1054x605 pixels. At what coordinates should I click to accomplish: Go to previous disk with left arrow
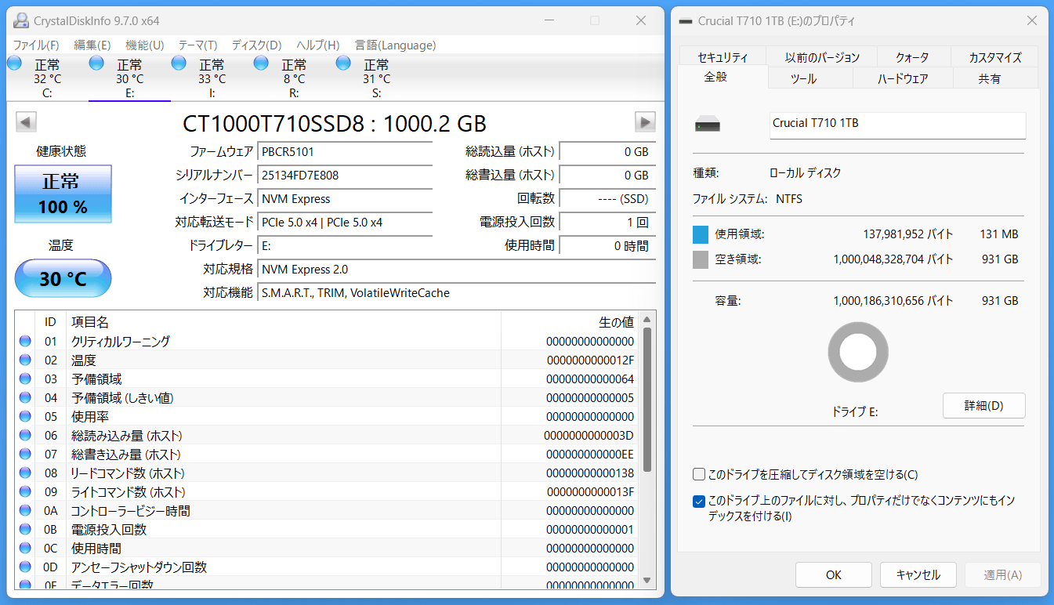[26, 122]
